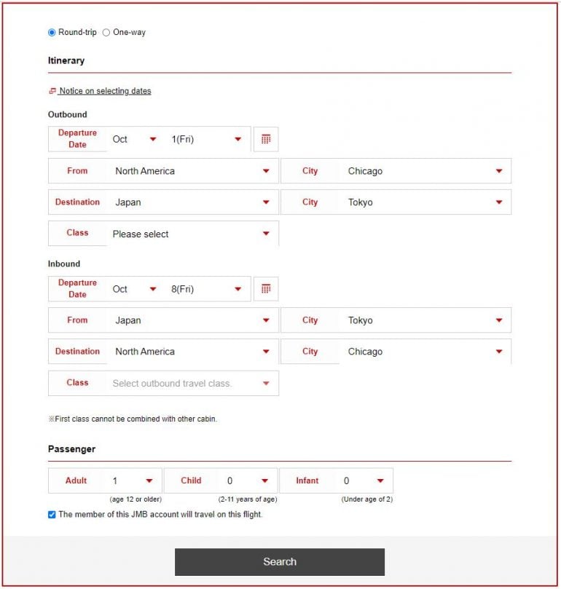
Task: Click the external link icon beside the dates notice
Action: tap(52, 91)
